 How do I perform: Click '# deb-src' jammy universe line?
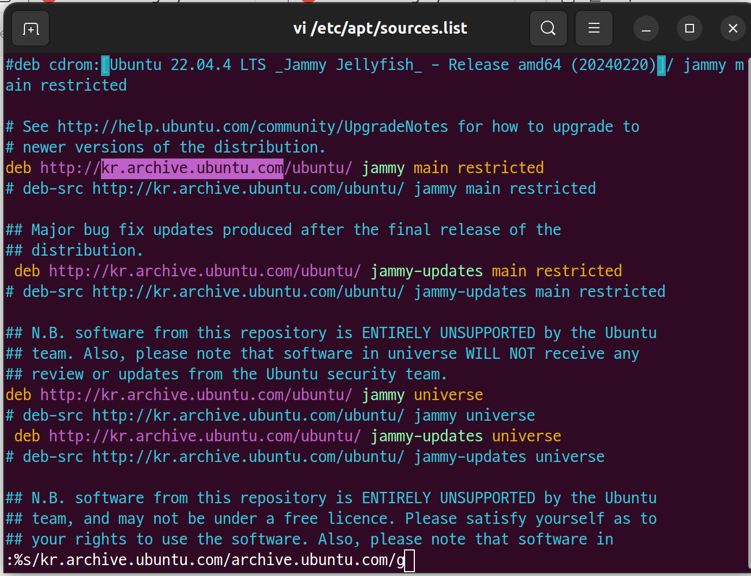(270, 416)
